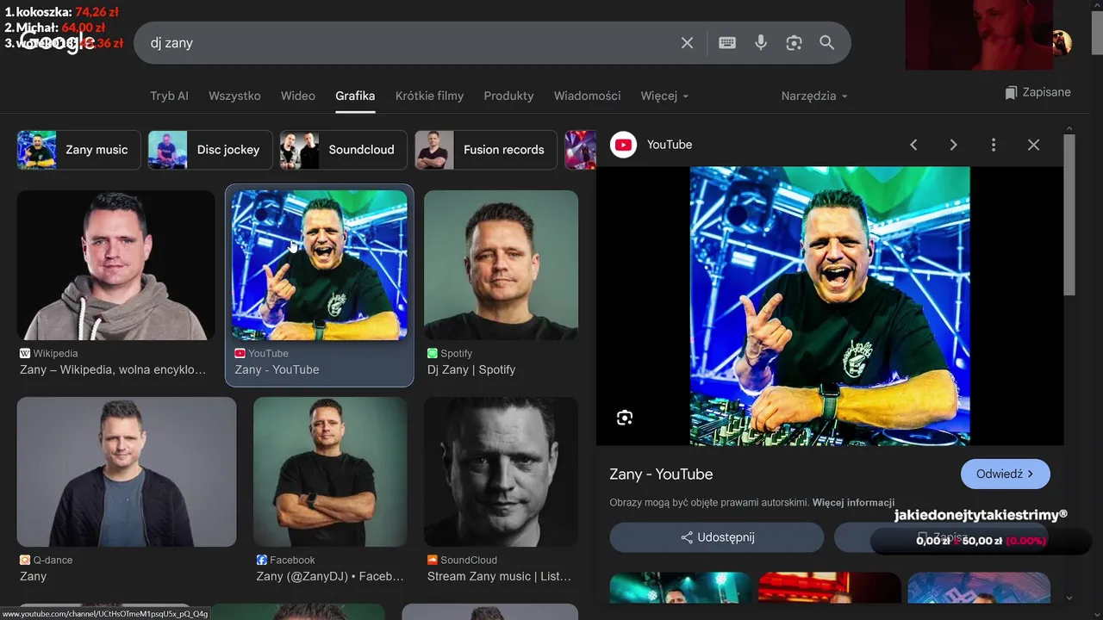Screen dimensions: 1103x620
Task: Select the Zany music filter chip
Action: [78, 150]
